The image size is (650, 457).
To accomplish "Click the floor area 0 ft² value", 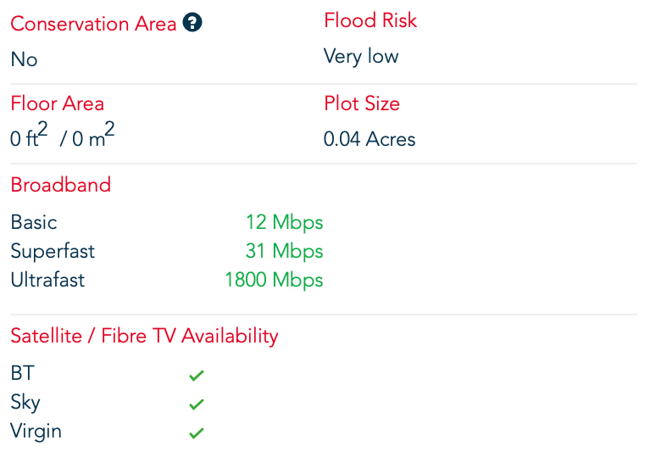I will (29, 137).
